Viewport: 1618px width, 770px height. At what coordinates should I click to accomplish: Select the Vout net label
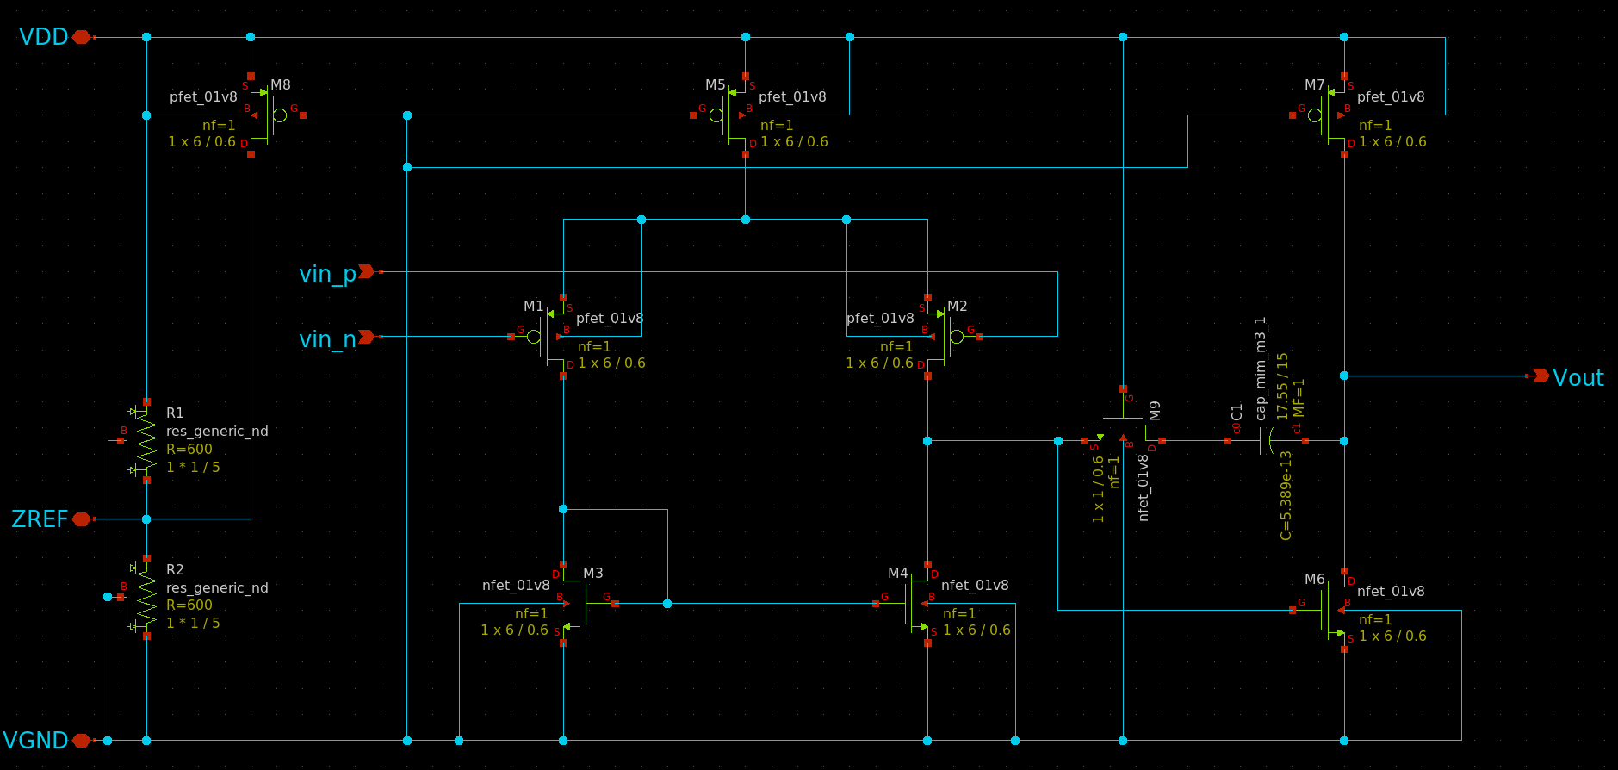pos(1578,378)
